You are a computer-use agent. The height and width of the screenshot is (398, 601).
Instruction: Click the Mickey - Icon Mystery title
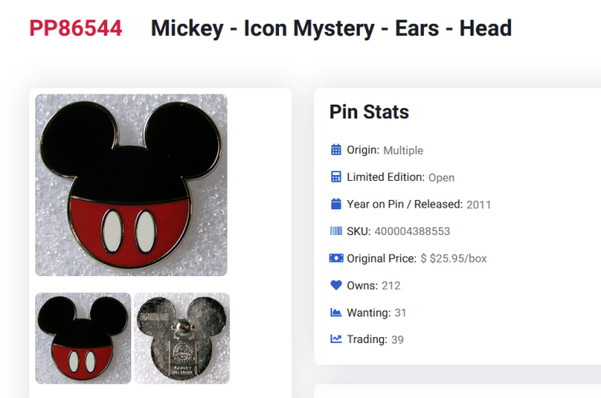tap(331, 29)
